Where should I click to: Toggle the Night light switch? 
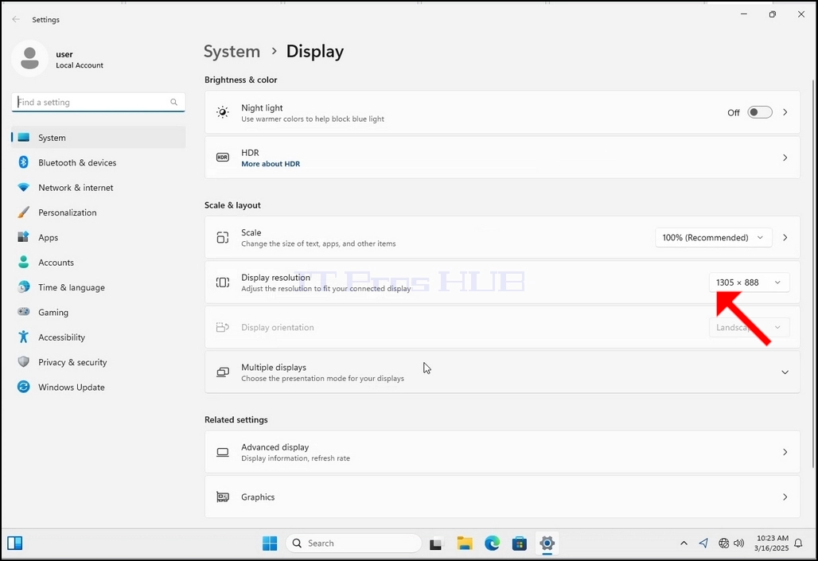760,112
